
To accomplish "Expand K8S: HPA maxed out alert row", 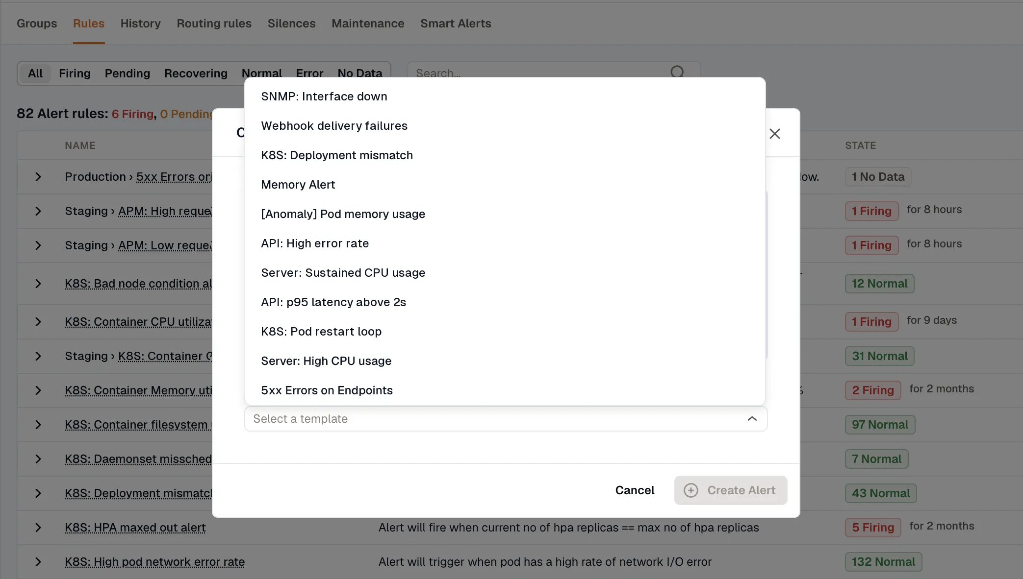I will [38, 528].
